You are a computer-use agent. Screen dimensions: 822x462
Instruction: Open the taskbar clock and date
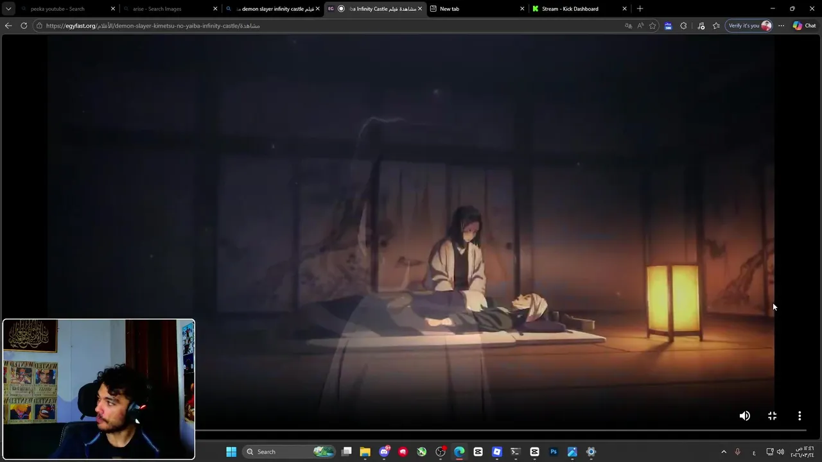803,452
